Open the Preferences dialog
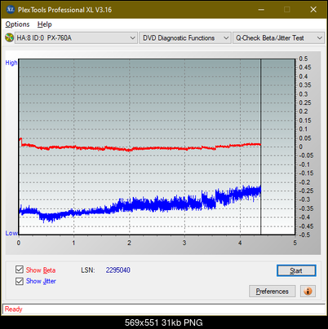 click(x=272, y=292)
